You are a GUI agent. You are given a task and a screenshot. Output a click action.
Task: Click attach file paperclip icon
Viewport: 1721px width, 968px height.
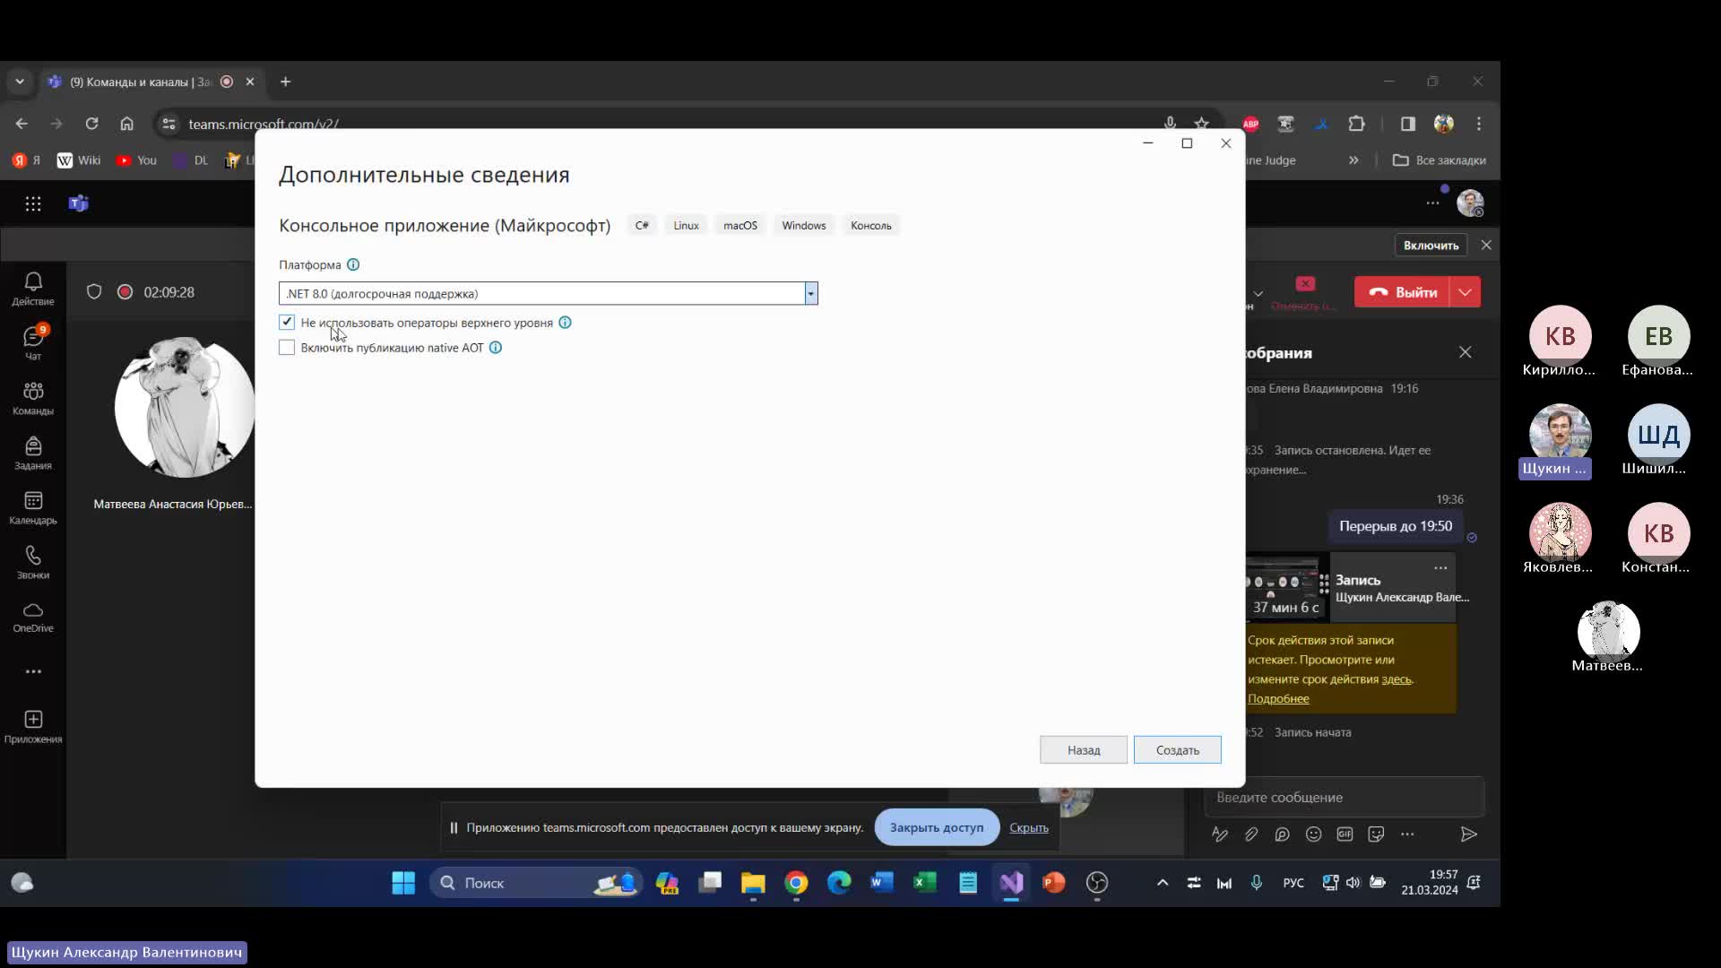tap(1251, 834)
